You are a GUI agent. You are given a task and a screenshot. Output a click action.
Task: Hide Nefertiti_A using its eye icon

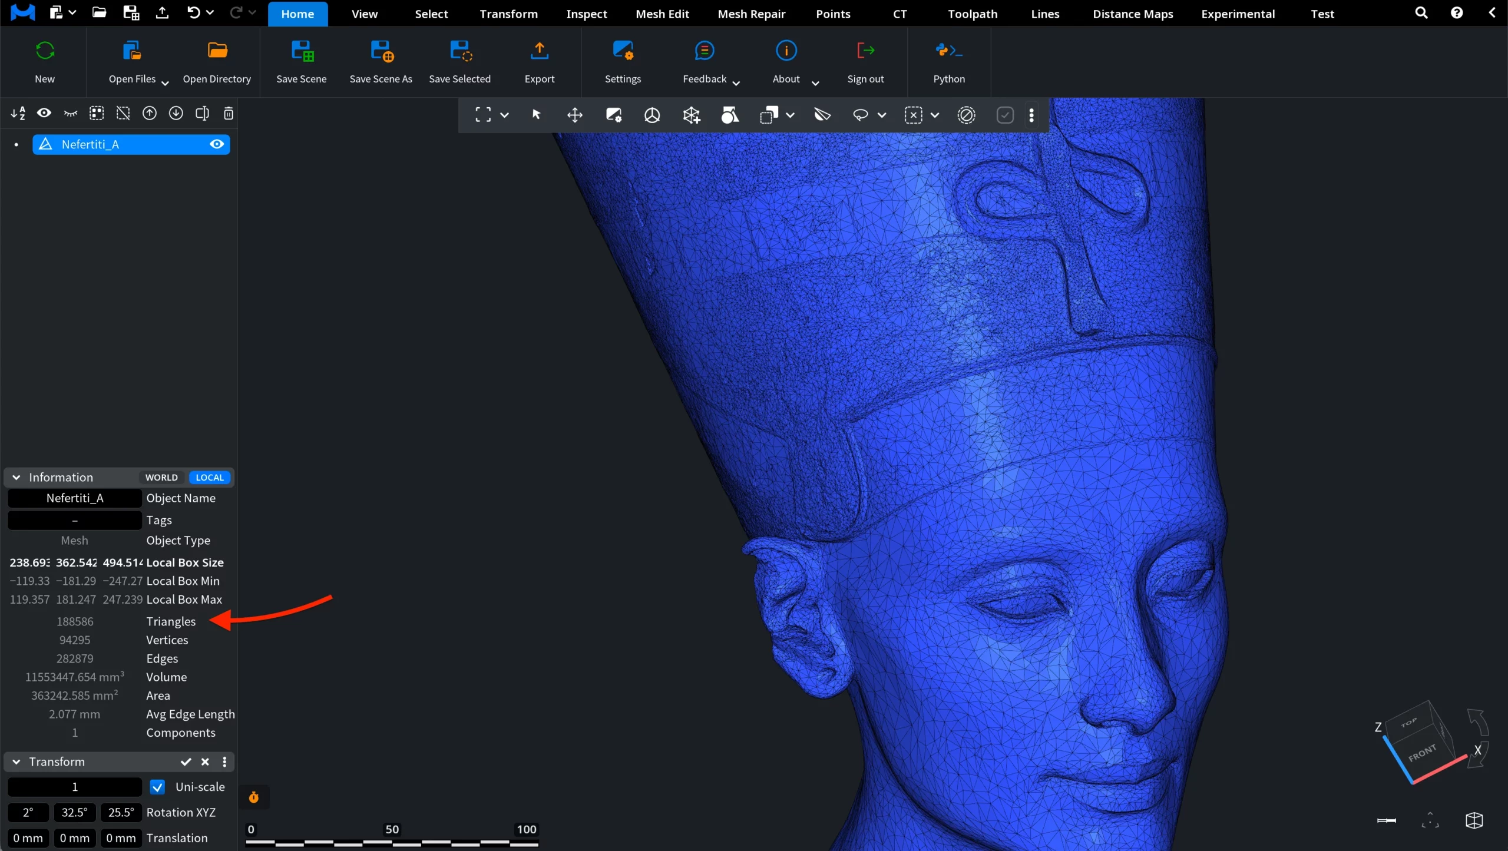pyautogui.click(x=217, y=144)
